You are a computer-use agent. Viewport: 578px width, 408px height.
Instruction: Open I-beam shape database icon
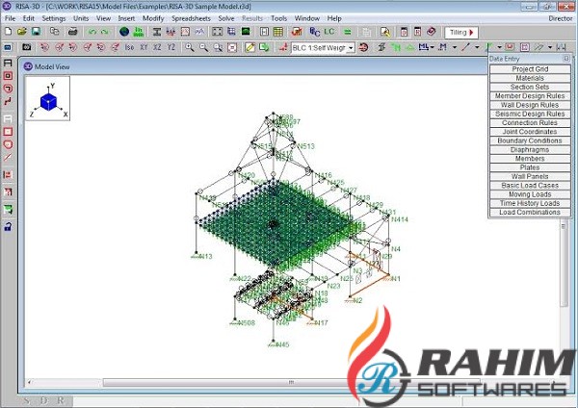(157, 32)
